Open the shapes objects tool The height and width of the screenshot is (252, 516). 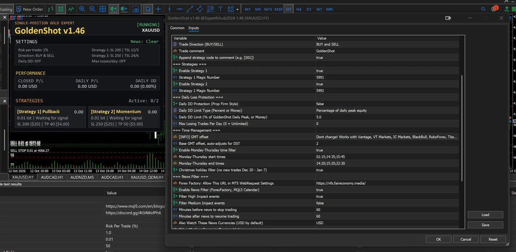(230, 9)
